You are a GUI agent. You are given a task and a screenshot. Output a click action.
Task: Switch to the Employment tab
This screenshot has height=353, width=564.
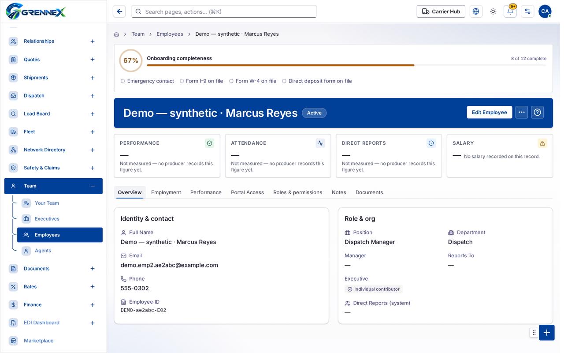[x=166, y=192]
